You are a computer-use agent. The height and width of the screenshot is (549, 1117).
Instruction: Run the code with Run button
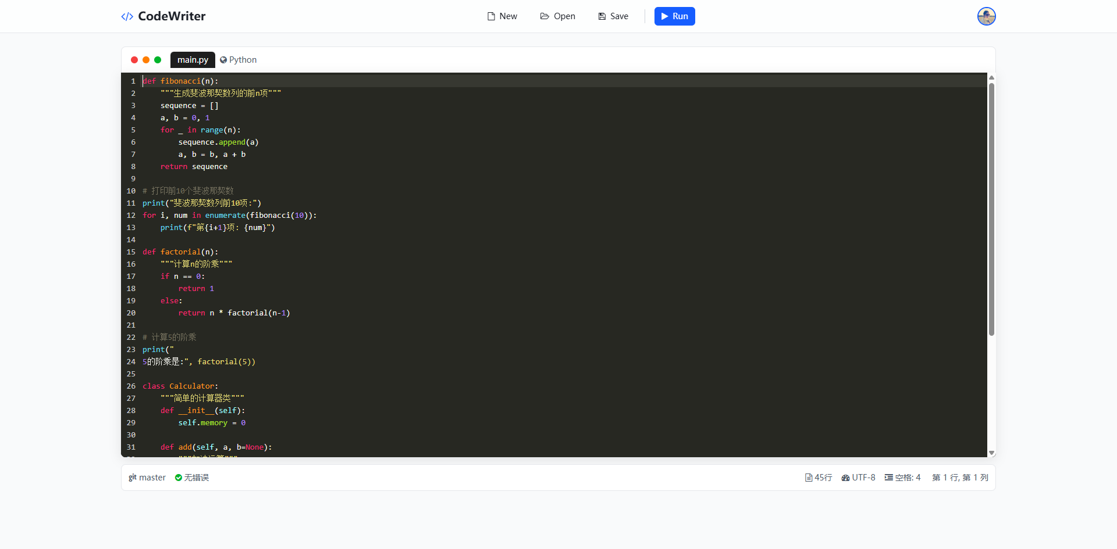(x=674, y=16)
